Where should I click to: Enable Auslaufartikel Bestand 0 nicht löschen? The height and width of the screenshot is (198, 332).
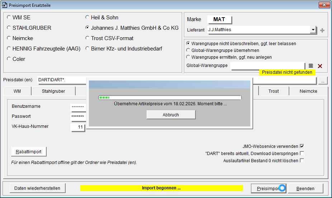302,160
